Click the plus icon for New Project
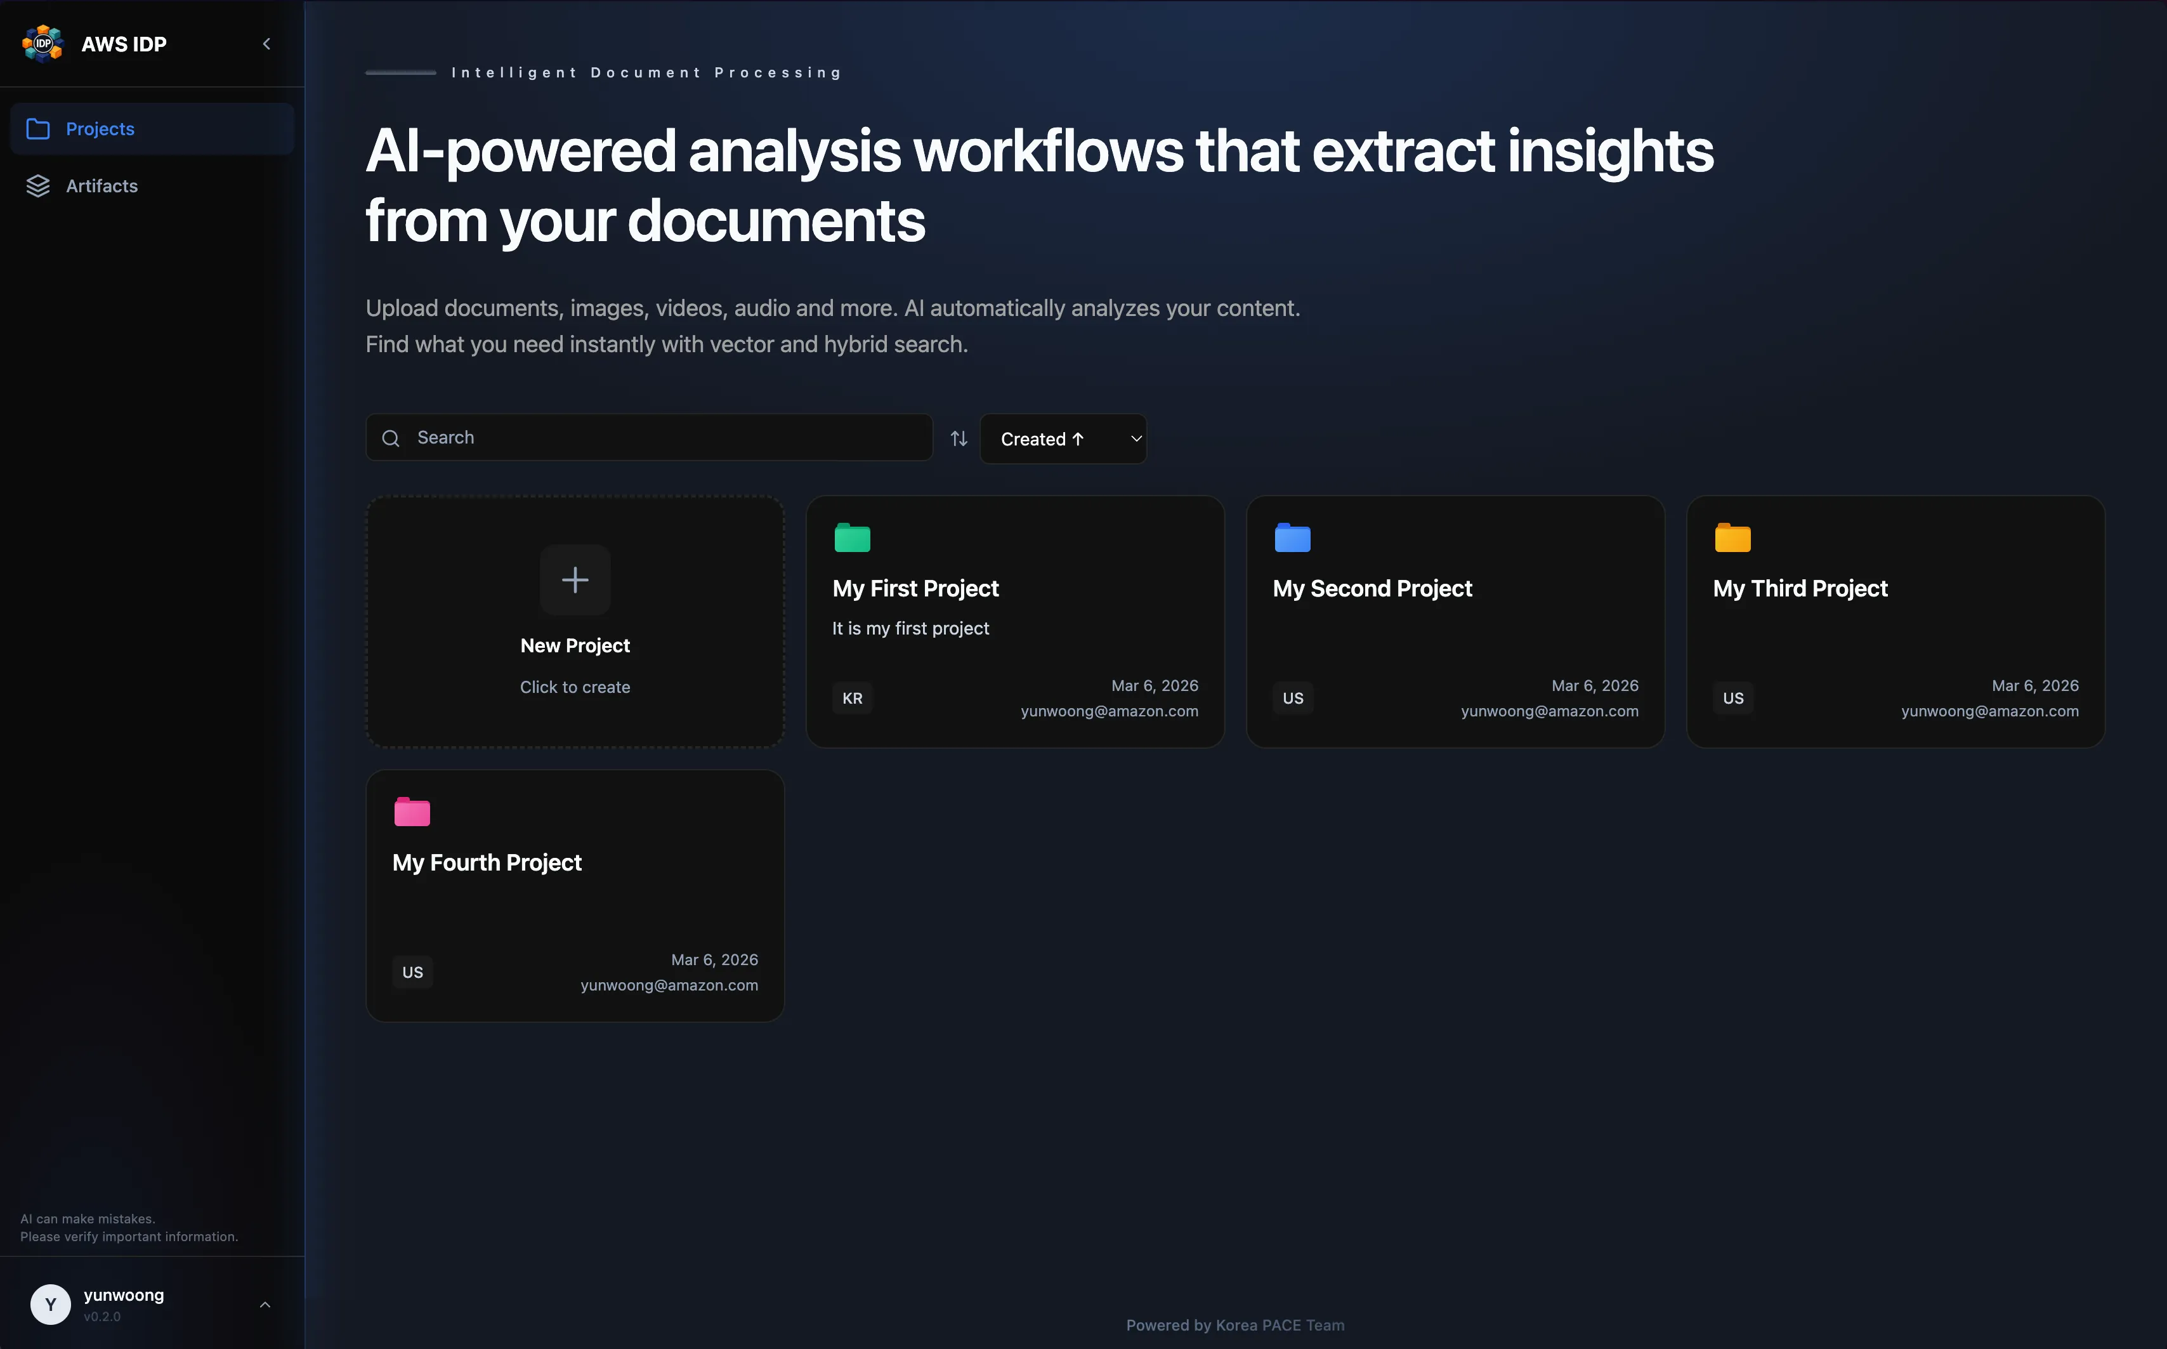The image size is (2167, 1349). point(575,580)
